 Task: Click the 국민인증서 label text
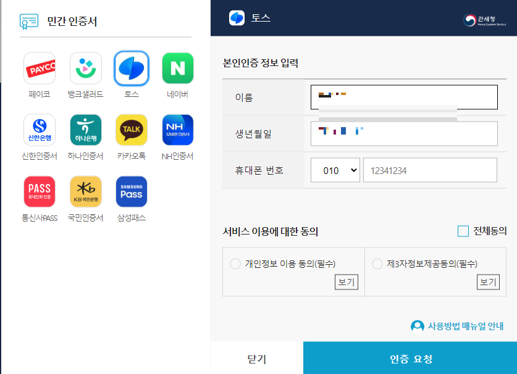coord(86,218)
